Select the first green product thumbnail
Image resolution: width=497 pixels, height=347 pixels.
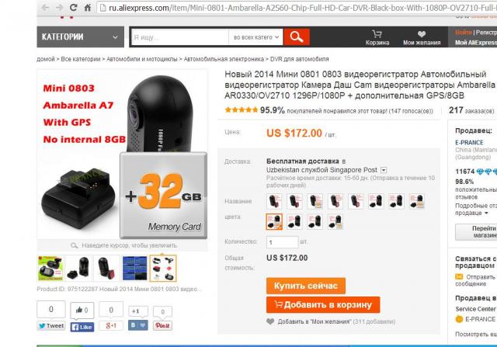tap(50, 269)
